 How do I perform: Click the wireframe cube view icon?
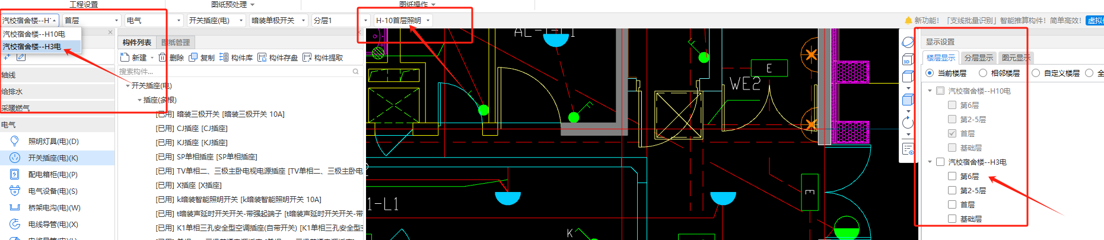click(x=908, y=76)
